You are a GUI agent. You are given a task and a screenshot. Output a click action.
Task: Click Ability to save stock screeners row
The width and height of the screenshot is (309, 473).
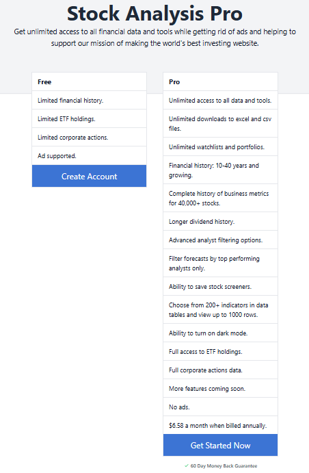click(220, 286)
